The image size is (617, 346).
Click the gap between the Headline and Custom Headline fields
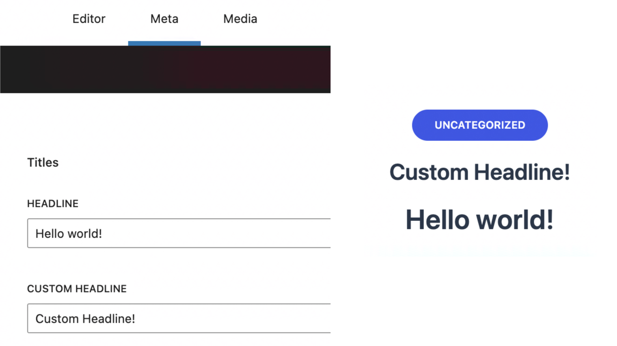(x=179, y=267)
